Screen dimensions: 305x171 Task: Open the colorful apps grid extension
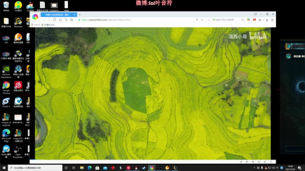pos(248,20)
